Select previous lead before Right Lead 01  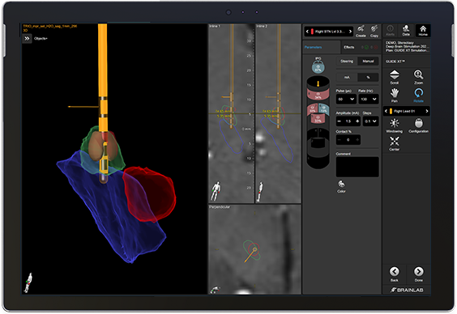[387, 111]
